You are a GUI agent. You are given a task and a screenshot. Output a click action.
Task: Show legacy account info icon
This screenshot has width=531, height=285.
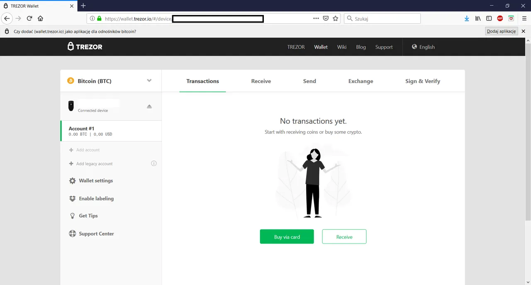[154, 163]
